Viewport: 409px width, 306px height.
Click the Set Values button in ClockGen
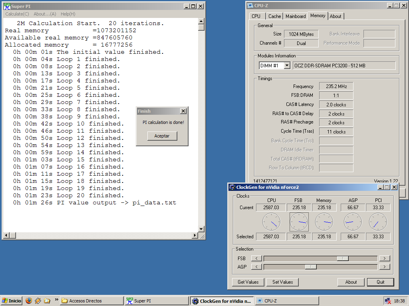click(x=282, y=282)
